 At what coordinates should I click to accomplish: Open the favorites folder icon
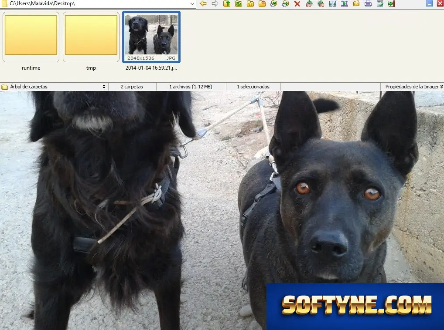[250, 3]
